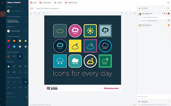Click red status dot on John Pappa activity
The height and width of the screenshot is (106, 171).
point(169,14)
